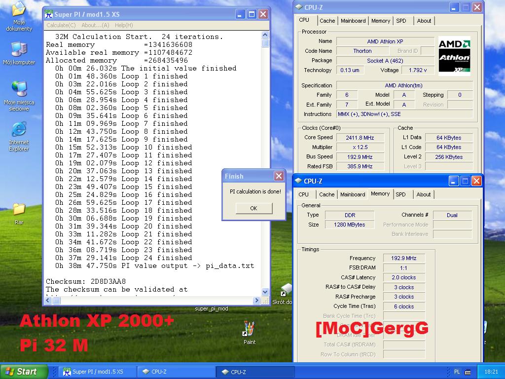Select SPD tab in lower CPU-Z window
The image size is (505, 379).
pos(400,194)
